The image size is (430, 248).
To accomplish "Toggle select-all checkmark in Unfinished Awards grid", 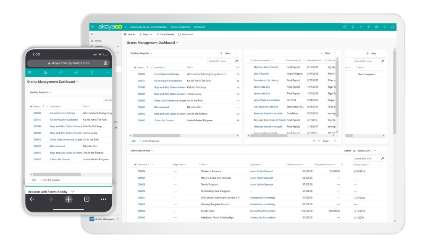I will click(135, 164).
